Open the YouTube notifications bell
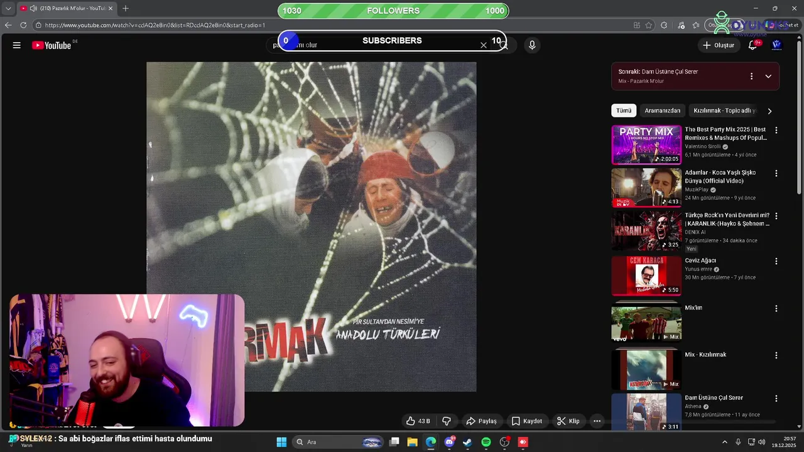804x452 pixels. point(752,45)
